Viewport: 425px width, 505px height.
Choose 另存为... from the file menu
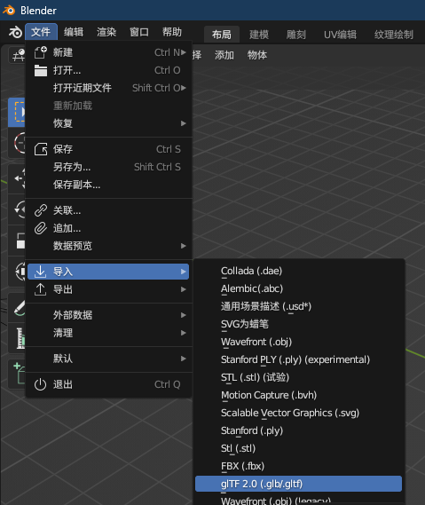click(x=108, y=167)
